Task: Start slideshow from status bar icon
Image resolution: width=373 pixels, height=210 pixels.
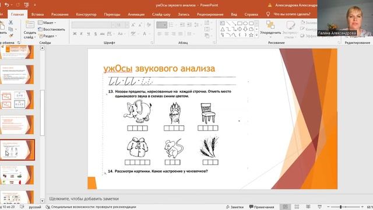Action: click(x=319, y=206)
